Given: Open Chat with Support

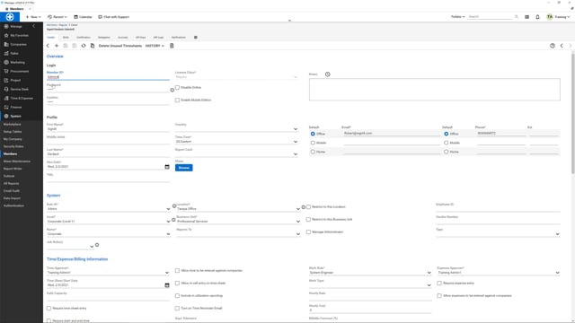Looking at the screenshot, I should tap(114, 17).
